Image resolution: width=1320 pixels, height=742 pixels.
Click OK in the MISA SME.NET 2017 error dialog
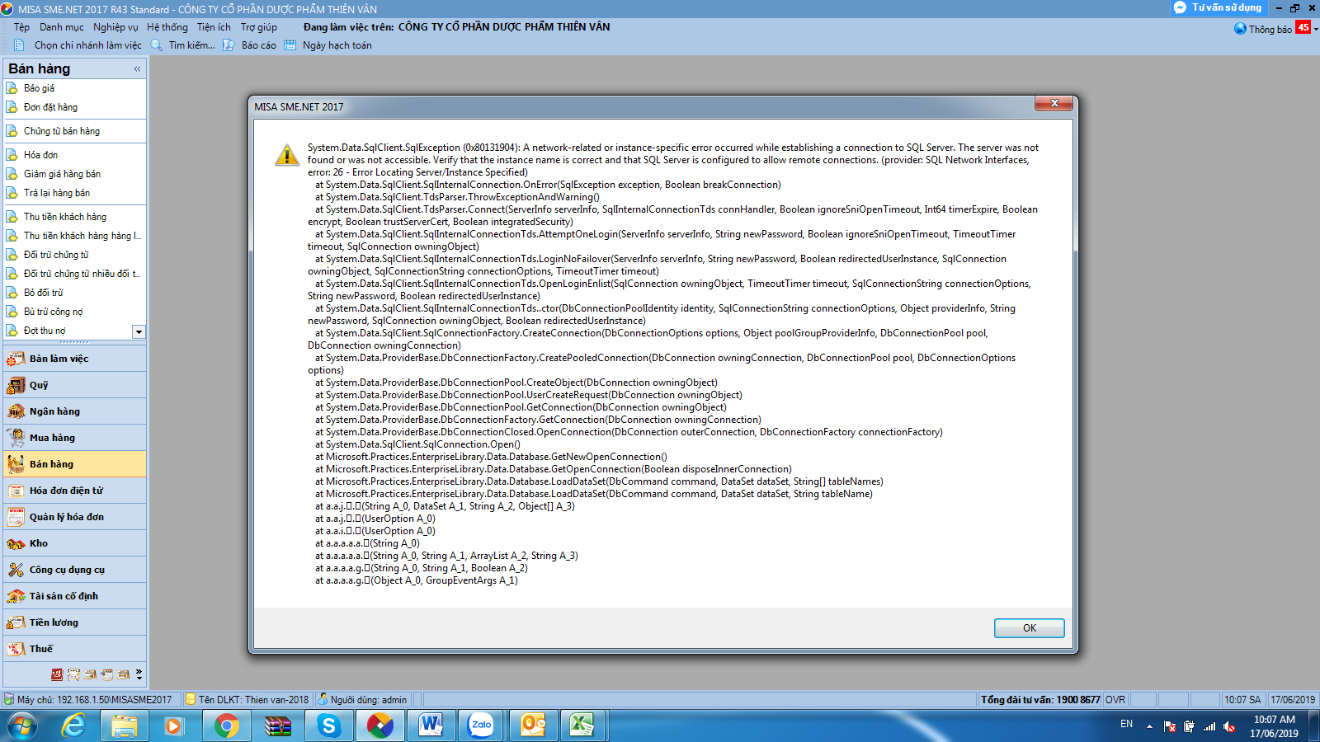coord(1029,628)
